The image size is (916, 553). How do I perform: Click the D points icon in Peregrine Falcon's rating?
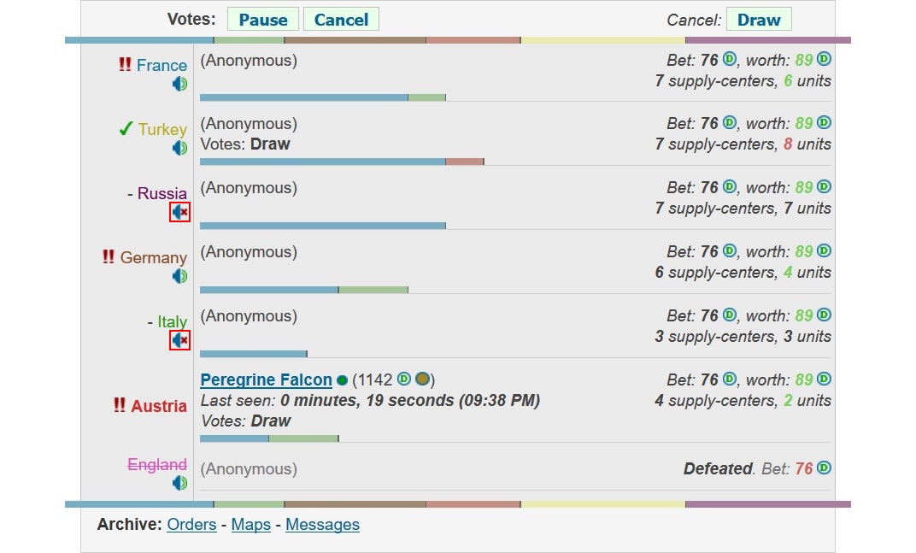(402, 379)
